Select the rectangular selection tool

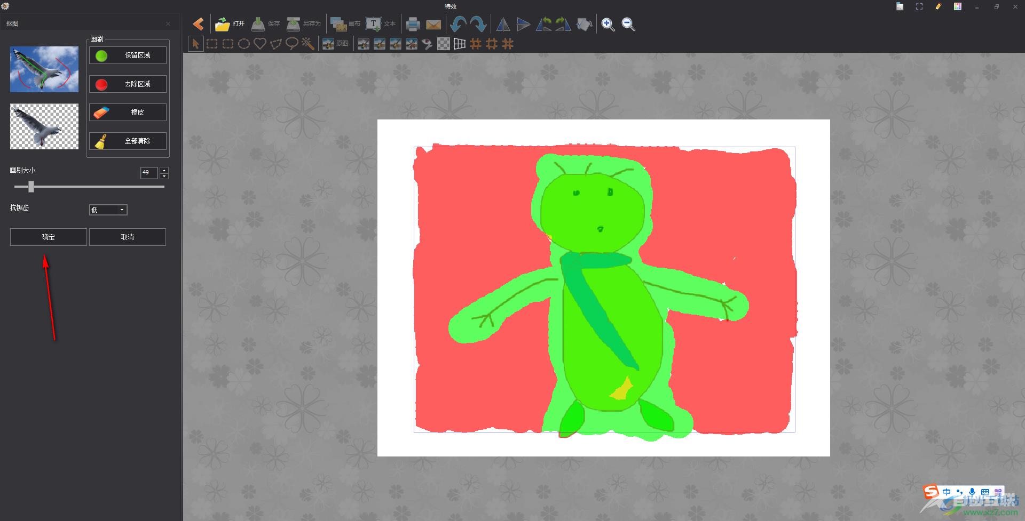[x=212, y=44]
